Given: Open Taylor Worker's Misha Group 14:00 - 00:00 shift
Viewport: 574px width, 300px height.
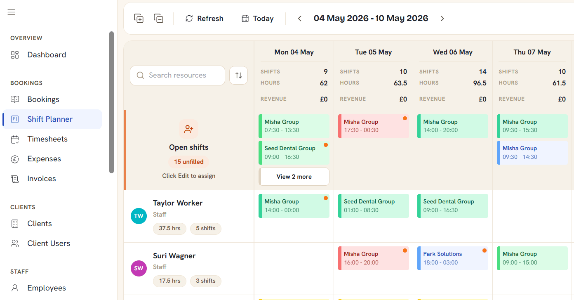Looking at the screenshot, I should [x=294, y=206].
